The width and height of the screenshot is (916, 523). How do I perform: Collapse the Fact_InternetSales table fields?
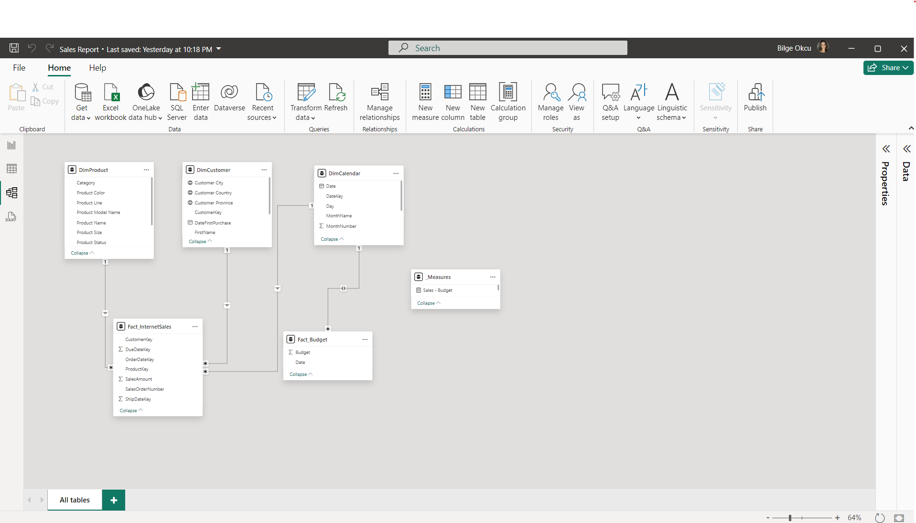pyautogui.click(x=130, y=410)
